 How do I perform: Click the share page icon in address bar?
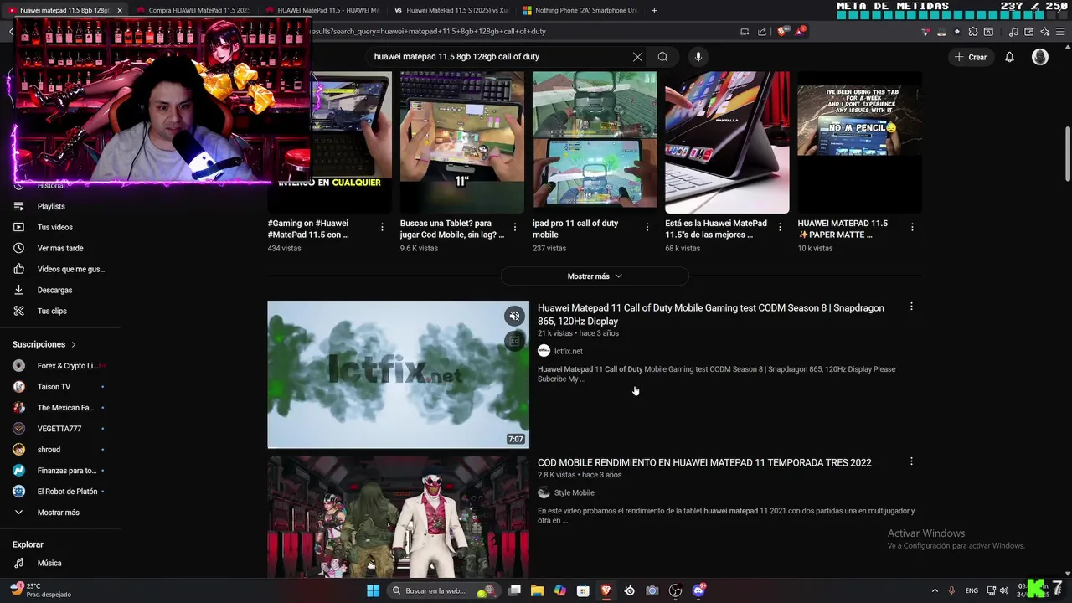(x=762, y=32)
